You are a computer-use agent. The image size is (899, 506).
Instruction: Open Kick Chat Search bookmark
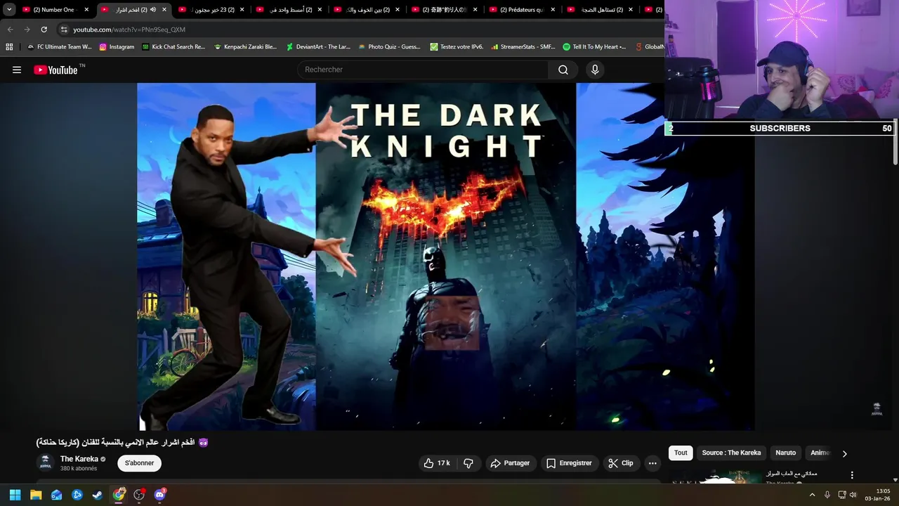[173, 47]
